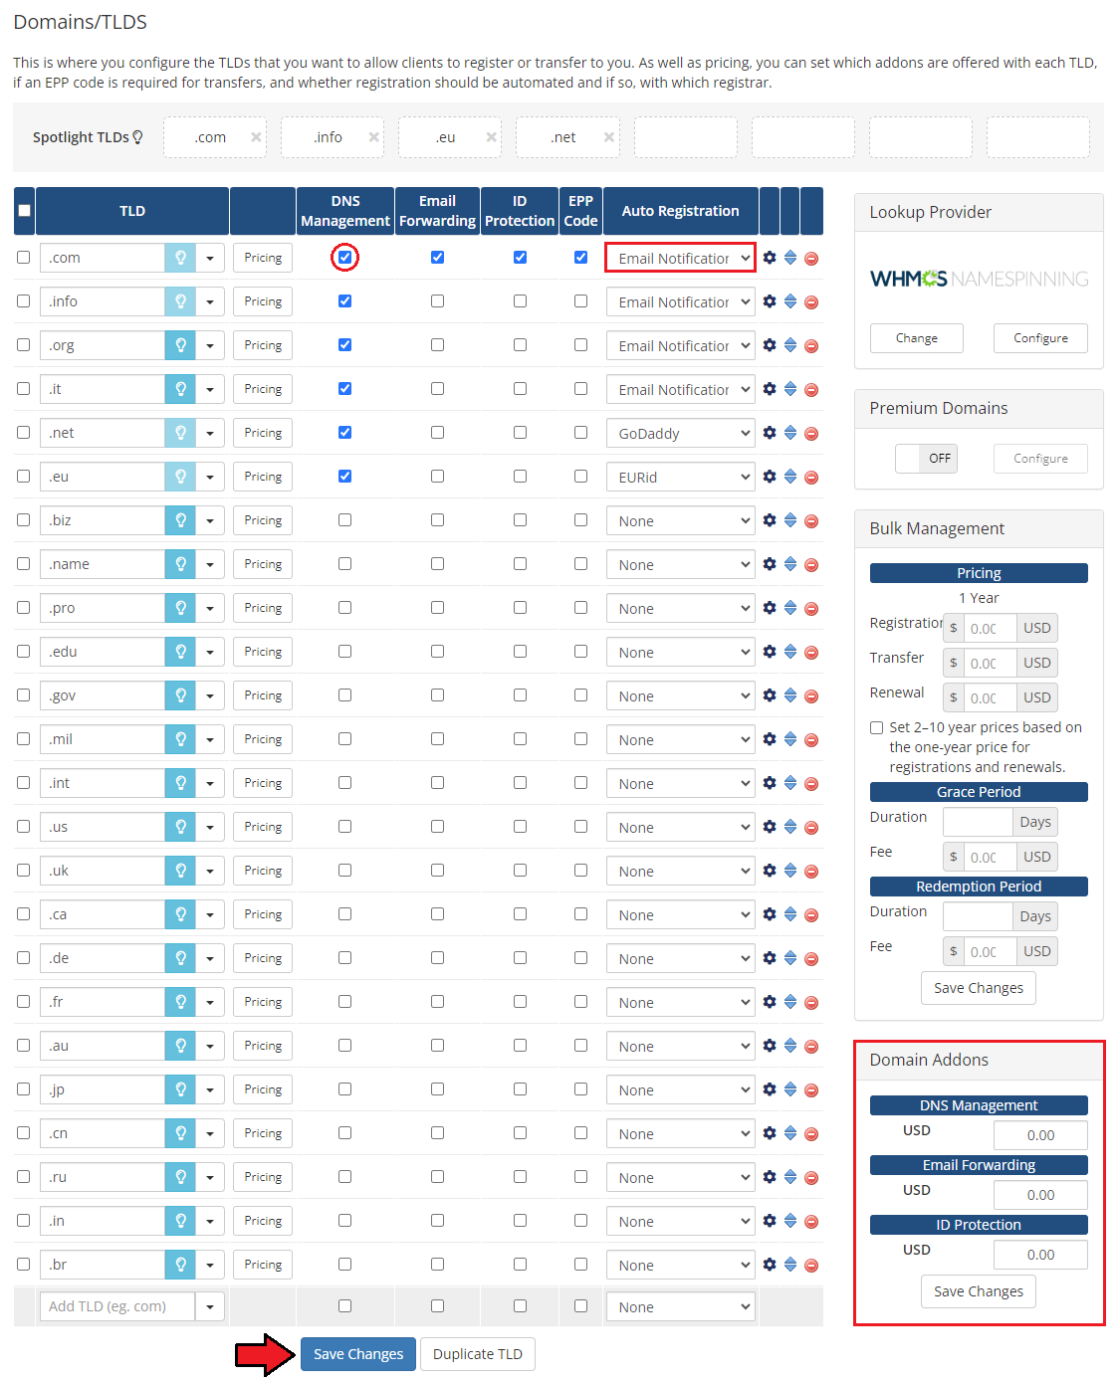Focus DNS Management USD price field
This screenshot has width=1116, height=1382.
[x=1040, y=1135]
